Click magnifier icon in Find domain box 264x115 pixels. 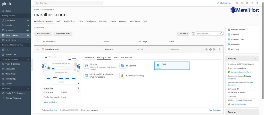coord(221,33)
